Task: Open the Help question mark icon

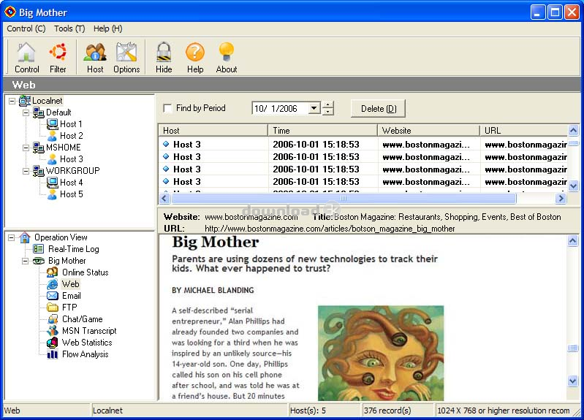Action: (195, 58)
